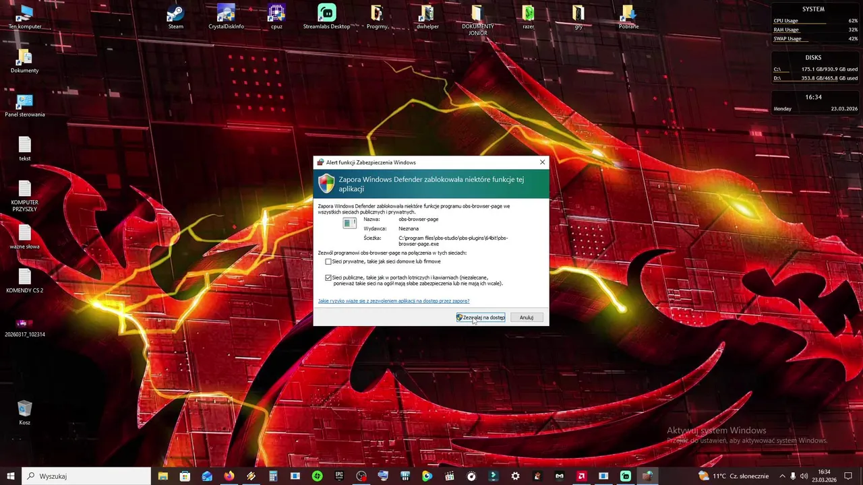Open the weather widget 11°C
The width and height of the screenshot is (863, 485).
click(734, 476)
